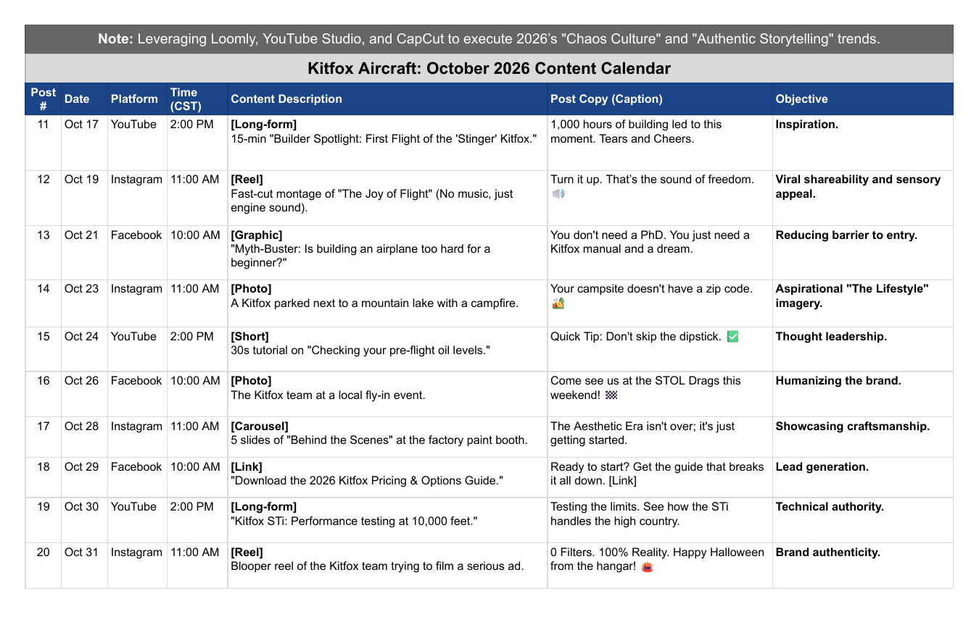Click post number 18 cell
Viewport: 979px width, 630px height.
tap(44, 477)
